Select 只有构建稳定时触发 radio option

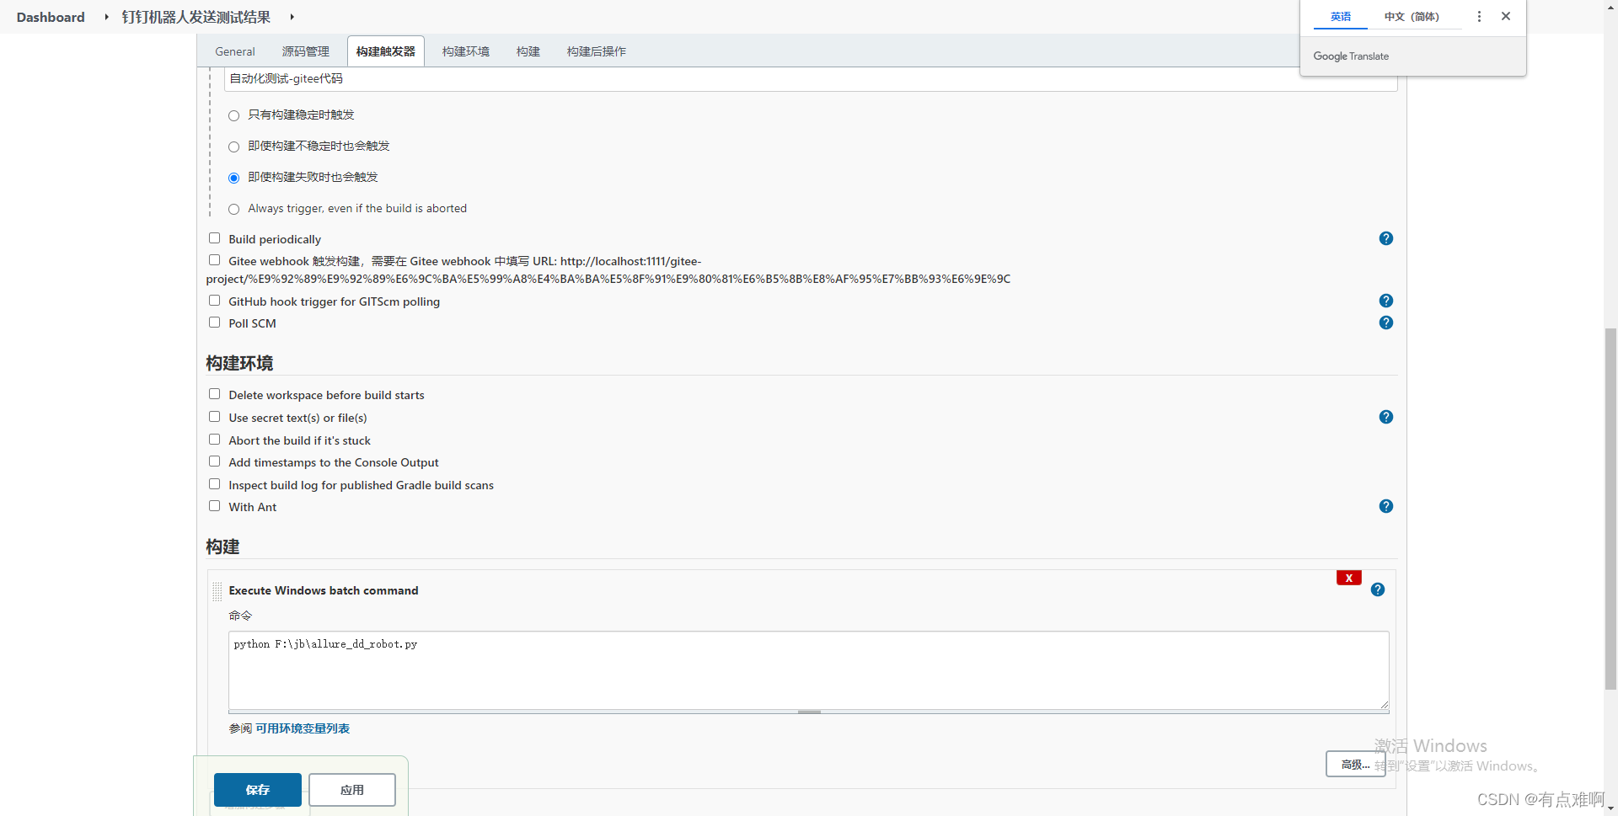coord(234,115)
